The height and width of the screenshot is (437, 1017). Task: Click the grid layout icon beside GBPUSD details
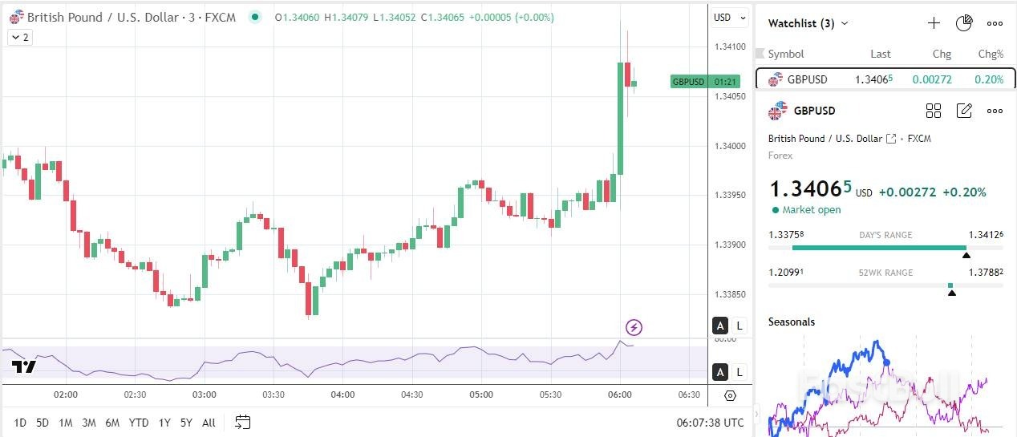coord(934,111)
